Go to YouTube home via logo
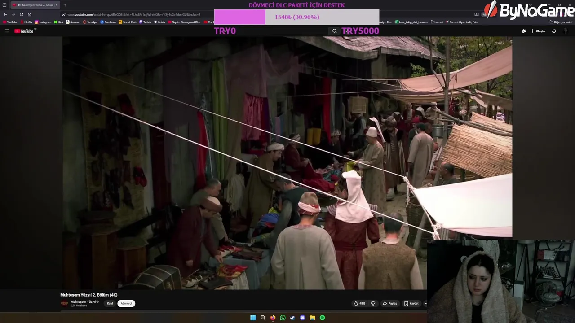575x323 pixels. tap(24, 31)
